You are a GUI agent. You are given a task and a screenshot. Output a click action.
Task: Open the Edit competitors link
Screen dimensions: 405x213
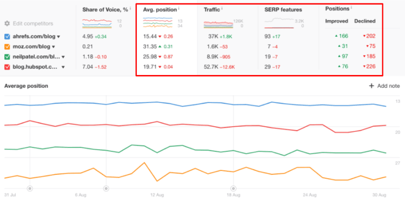tap(33, 23)
